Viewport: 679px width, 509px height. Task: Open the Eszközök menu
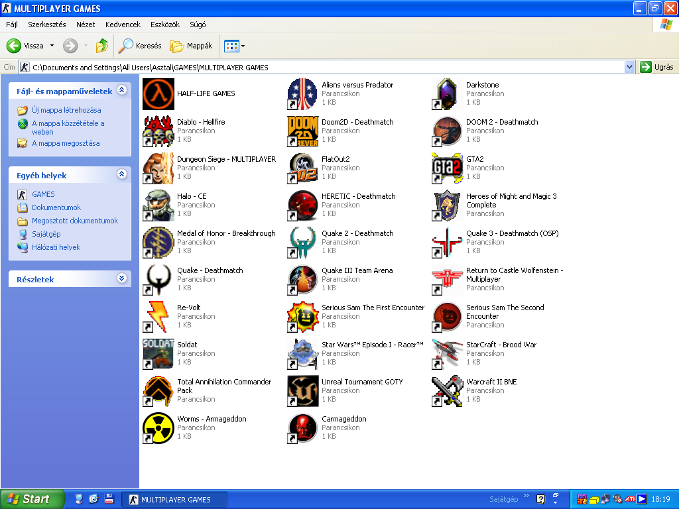tap(165, 25)
